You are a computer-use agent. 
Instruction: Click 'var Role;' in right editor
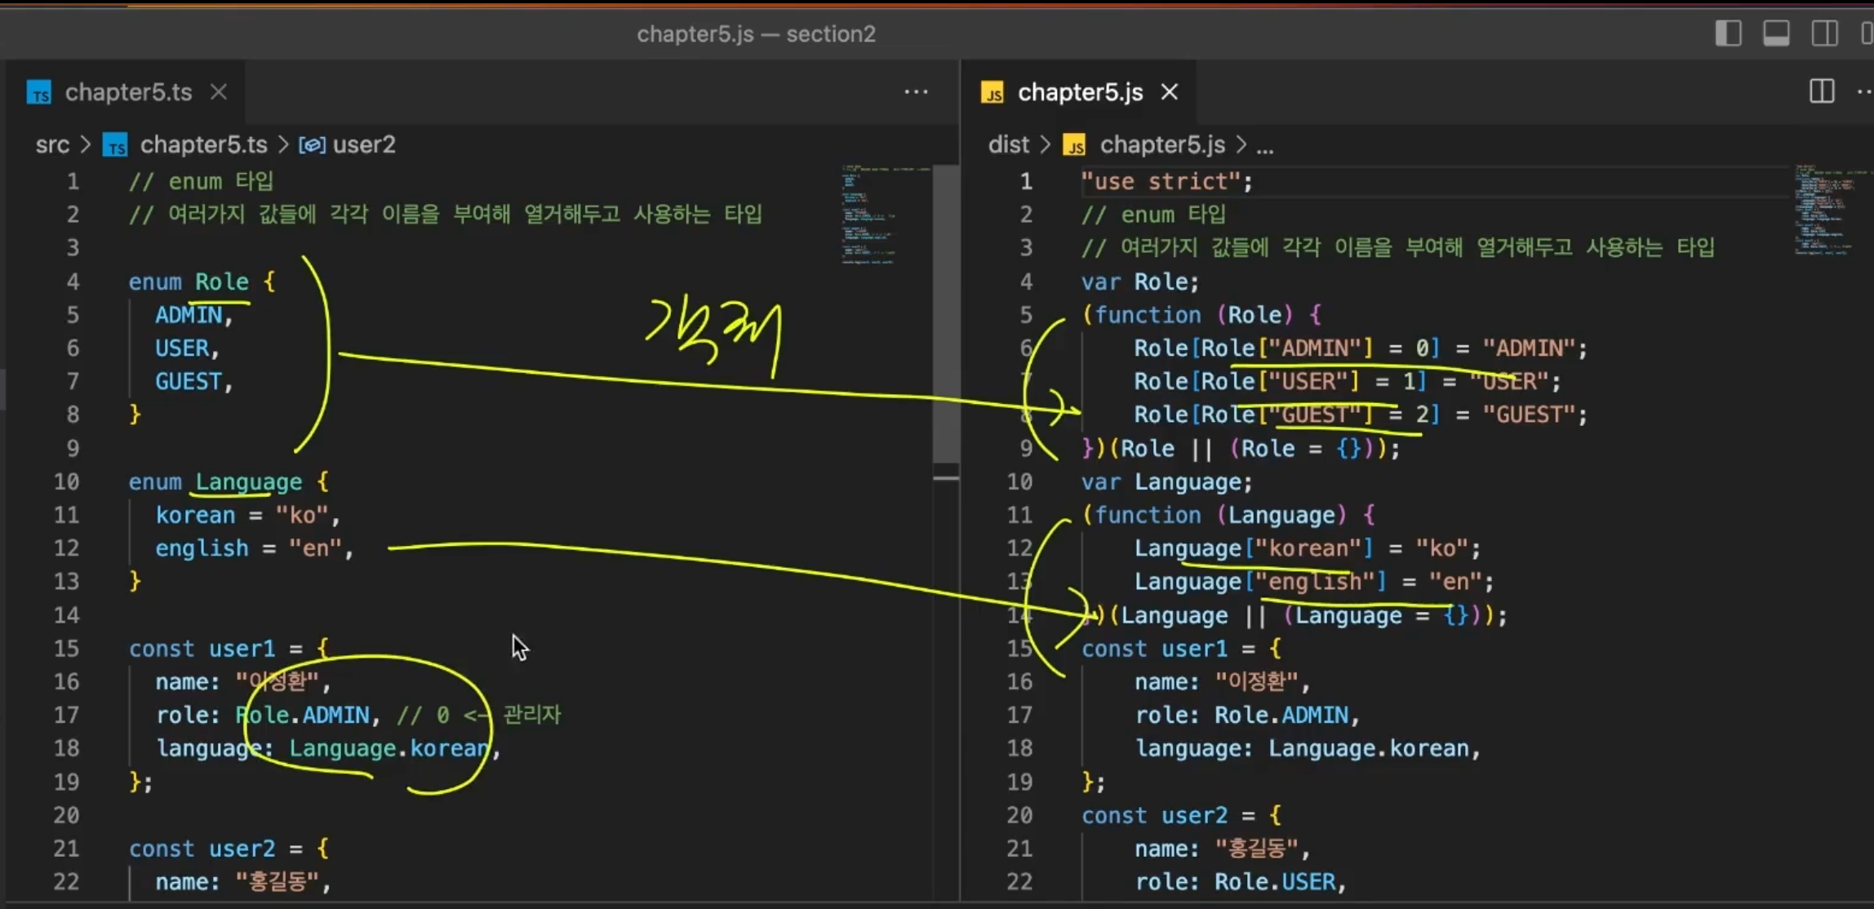(1140, 282)
